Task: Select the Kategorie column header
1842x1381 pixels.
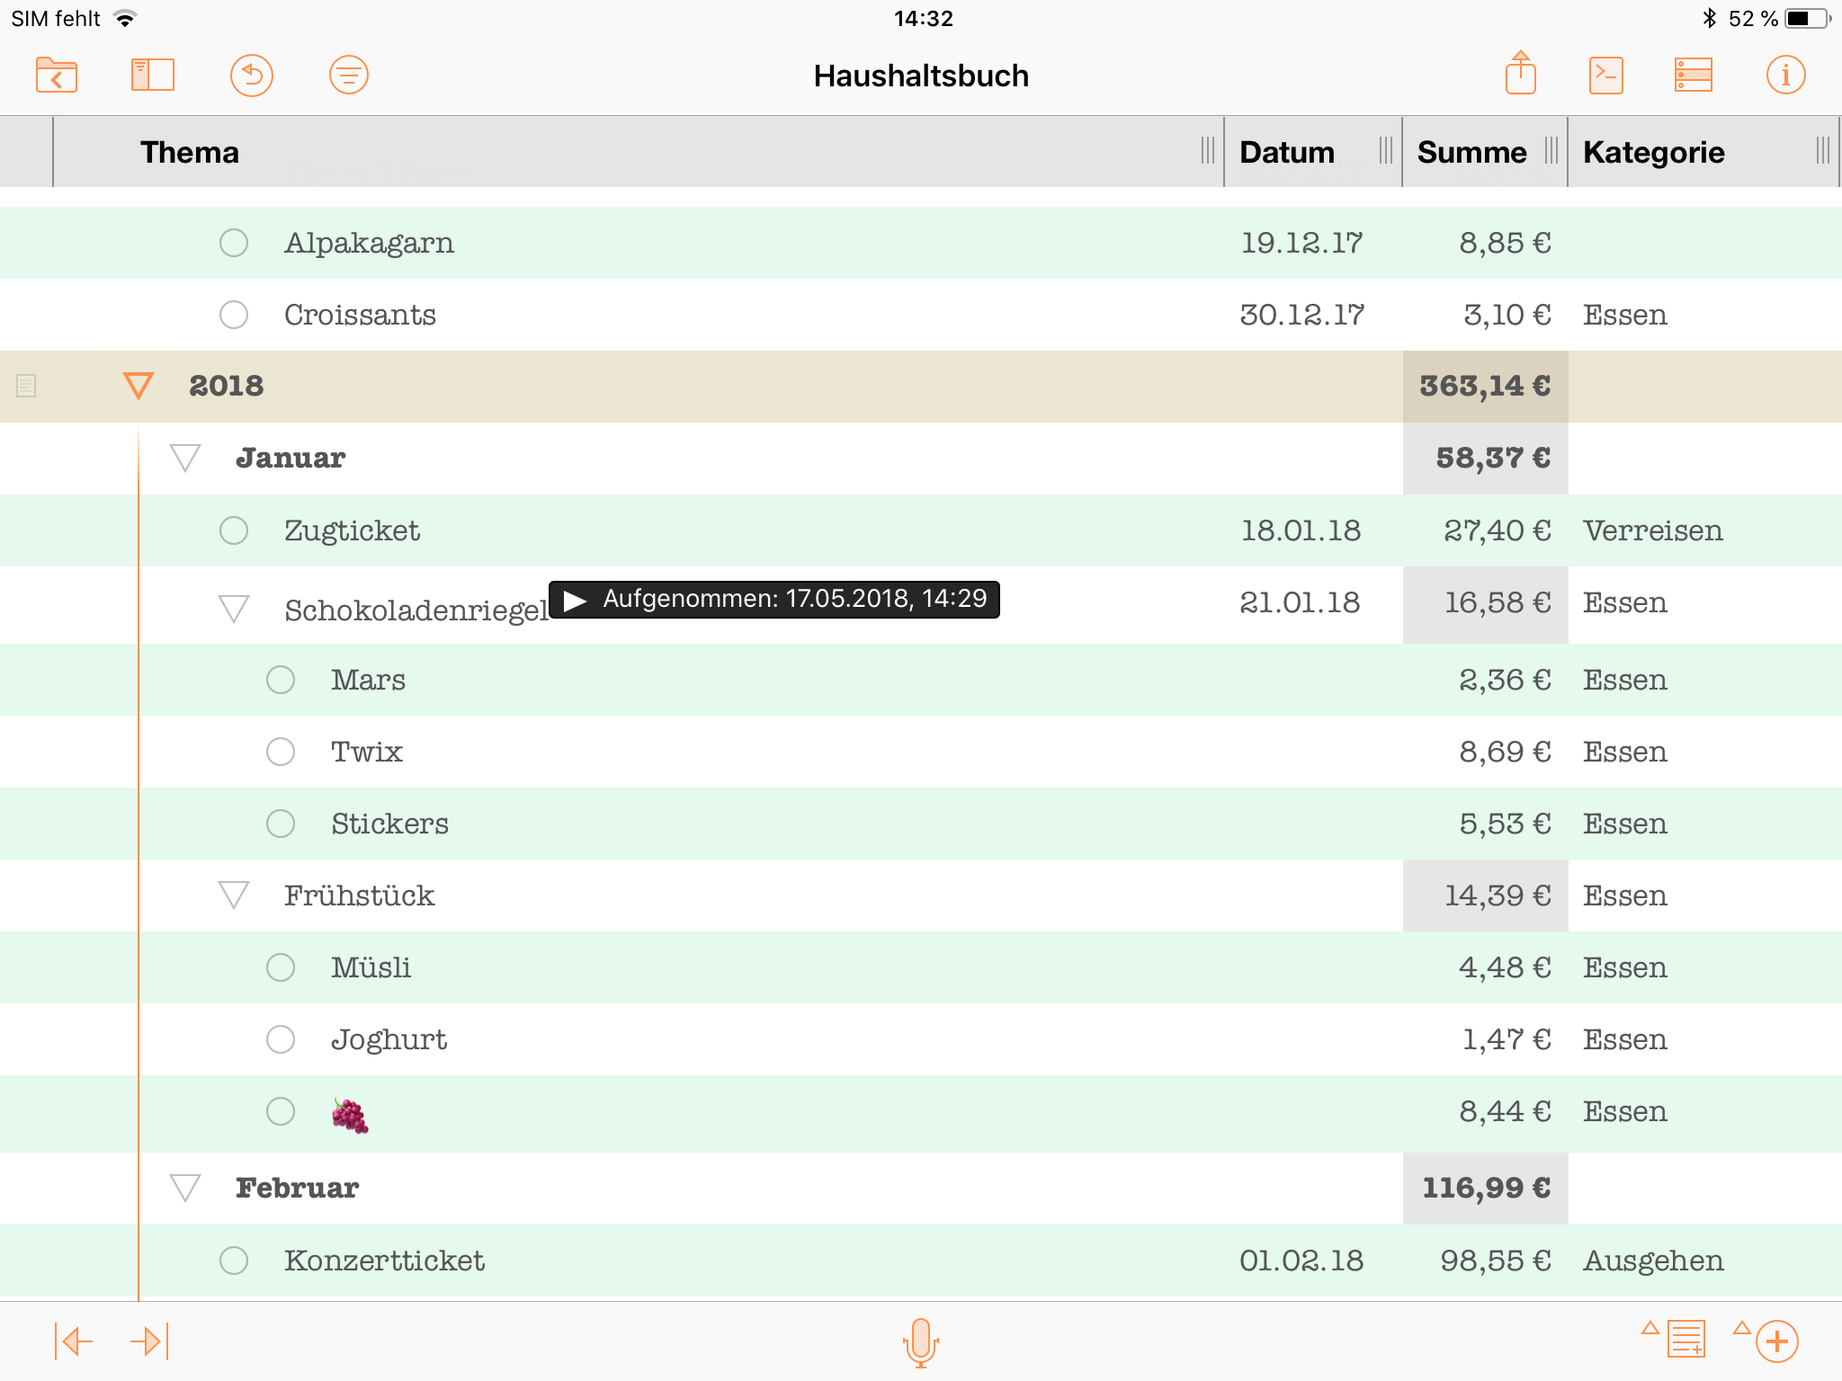Action: pos(1653,152)
